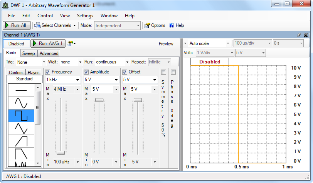The width and height of the screenshot is (313, 183).
Task: Switch to the Player tab
Action: [33, 73]
